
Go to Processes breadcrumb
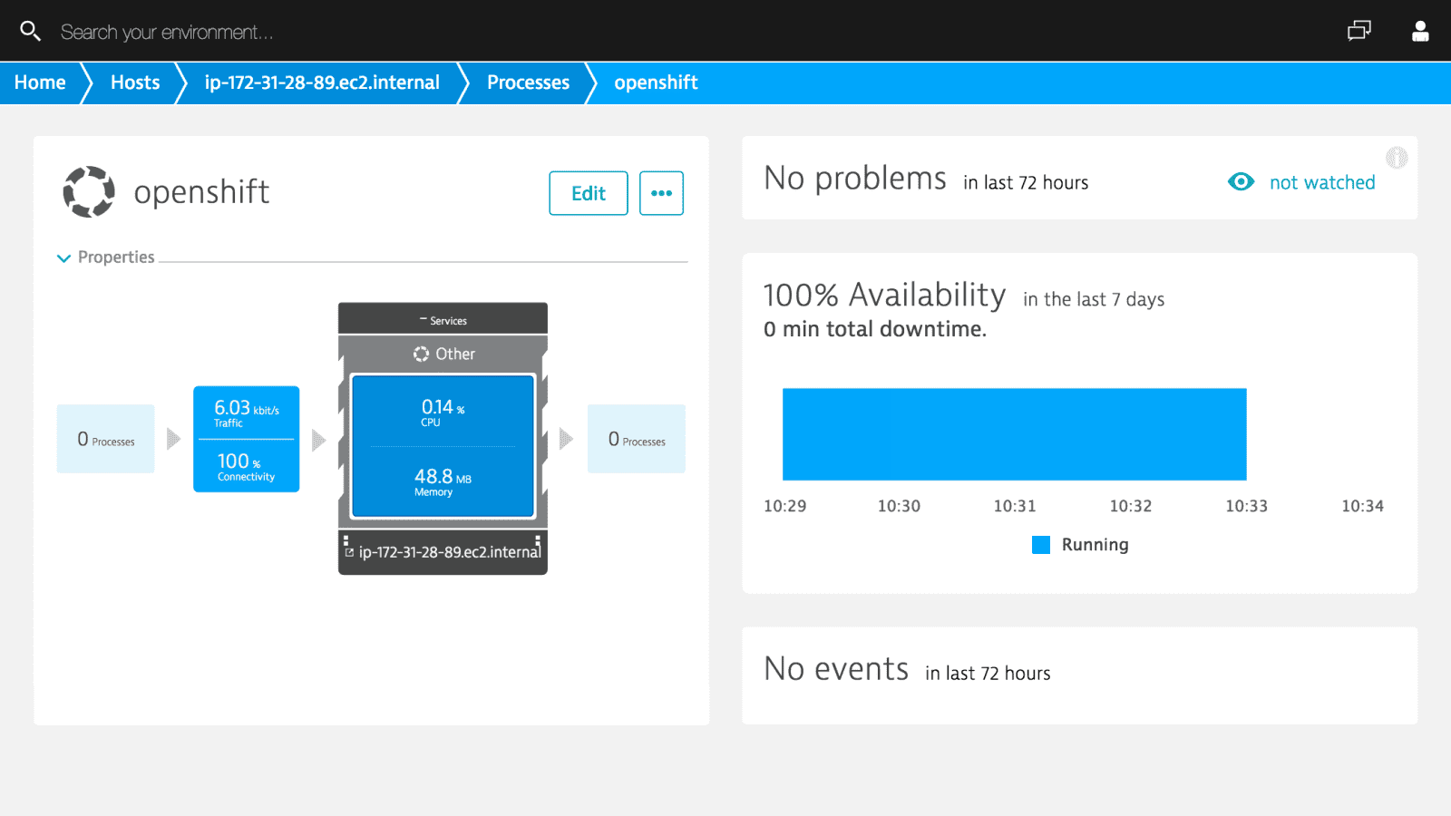click(x=528, y=83)
